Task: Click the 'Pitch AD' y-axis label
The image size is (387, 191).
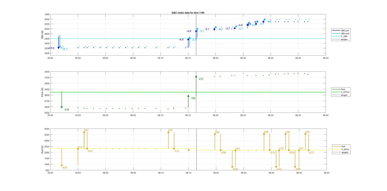Action: tap(42, 92)
